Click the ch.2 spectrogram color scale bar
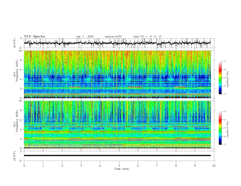This screenshot has height=186, width=241. 220,128
